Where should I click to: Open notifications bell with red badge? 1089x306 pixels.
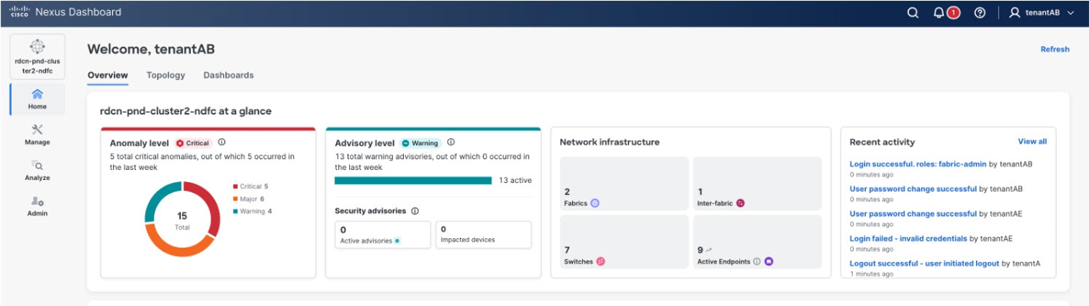tap(946, 12)
